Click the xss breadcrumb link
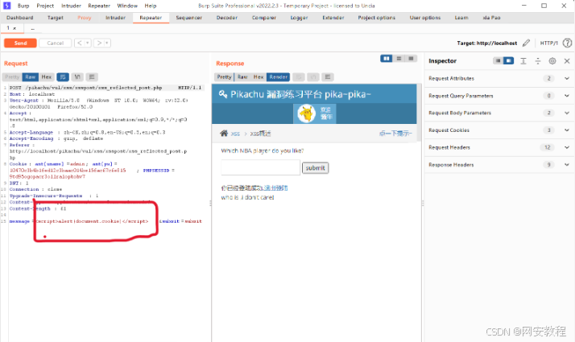The image size is (575, 342). click(235, 134)
